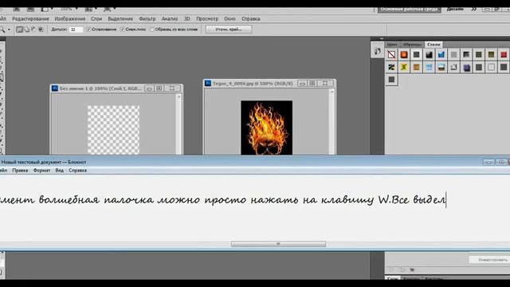Image resolution: width=510 pixels, height=287 pixels.
Task: Apply the wood-brown style preset
Action: tap(416, 67)
